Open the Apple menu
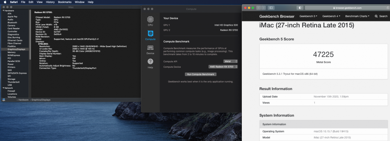 5,2
